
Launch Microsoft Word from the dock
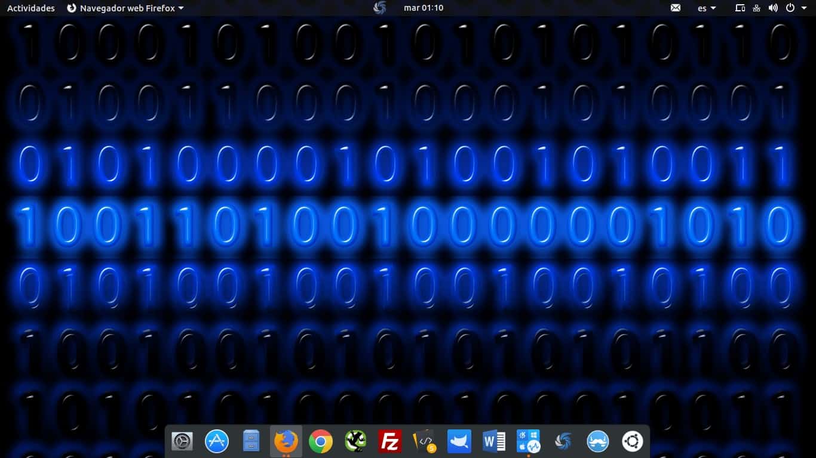493,441
